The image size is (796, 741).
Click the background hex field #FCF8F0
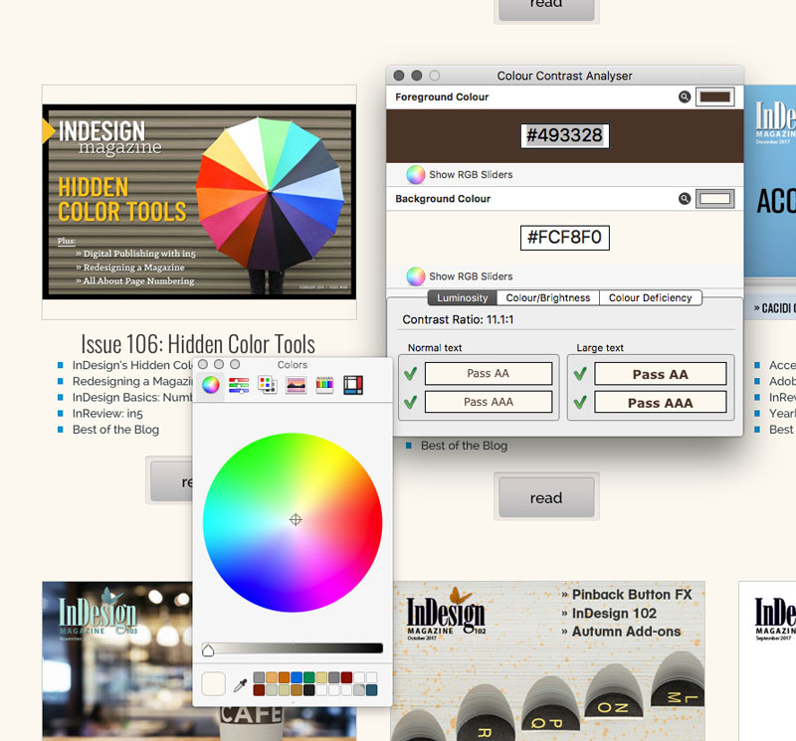click(x=564, y=238)
